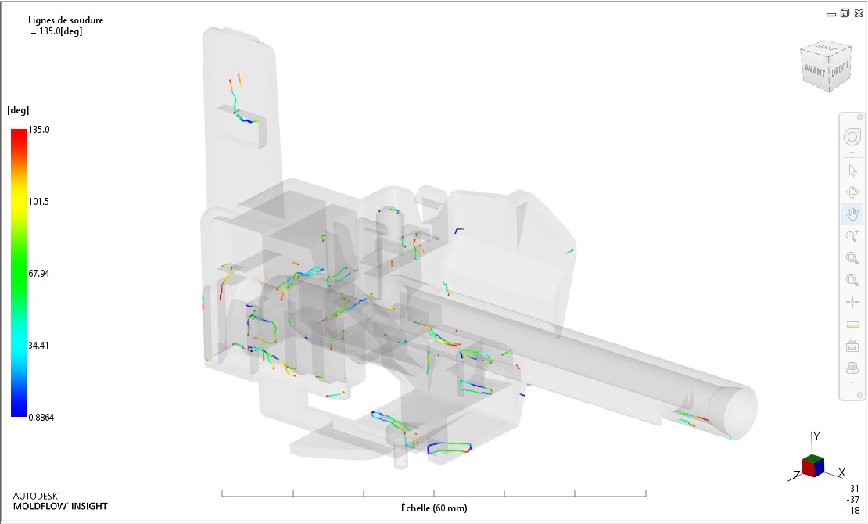
Task: Click the Zoom plus/minus tool
Action: [852, 236]
